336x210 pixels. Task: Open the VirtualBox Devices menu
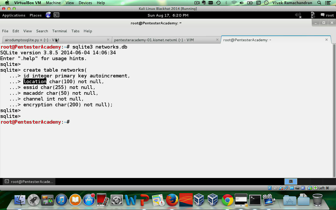[85, 3]
